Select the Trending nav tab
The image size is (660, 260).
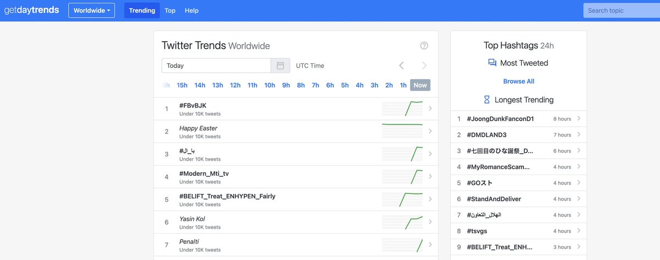142,10
